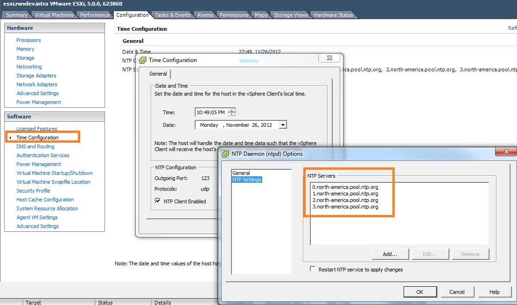Open Networking under Hardware
The image size is (517, 305).
coord(29,67)
